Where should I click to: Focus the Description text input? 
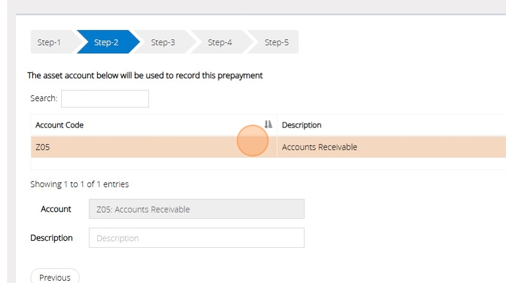point(197,238)
